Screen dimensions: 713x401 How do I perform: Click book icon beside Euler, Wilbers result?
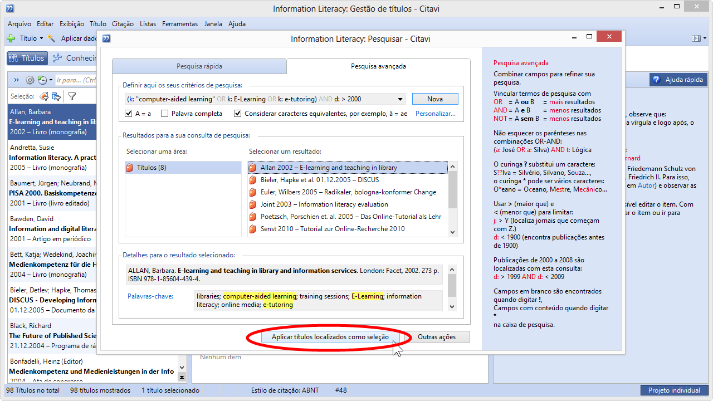pos(253,192)
